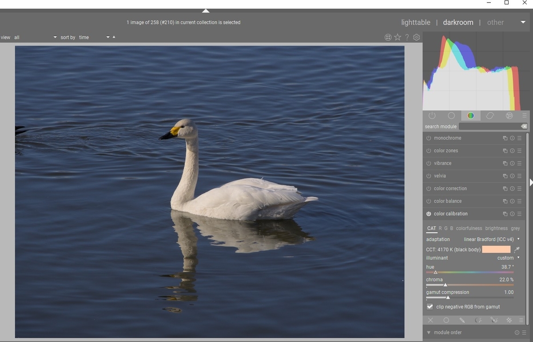Select parametric mask icon

click(478, 320)
